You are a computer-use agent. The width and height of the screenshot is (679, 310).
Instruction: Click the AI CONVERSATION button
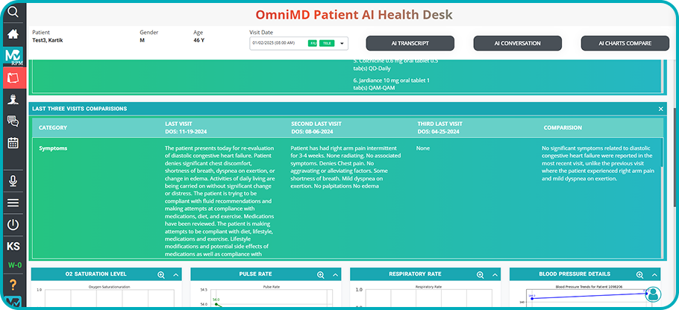(x=518, y=43)
